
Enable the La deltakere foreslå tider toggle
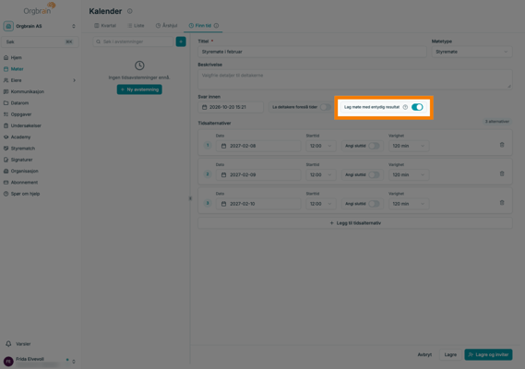pos(326,107)
